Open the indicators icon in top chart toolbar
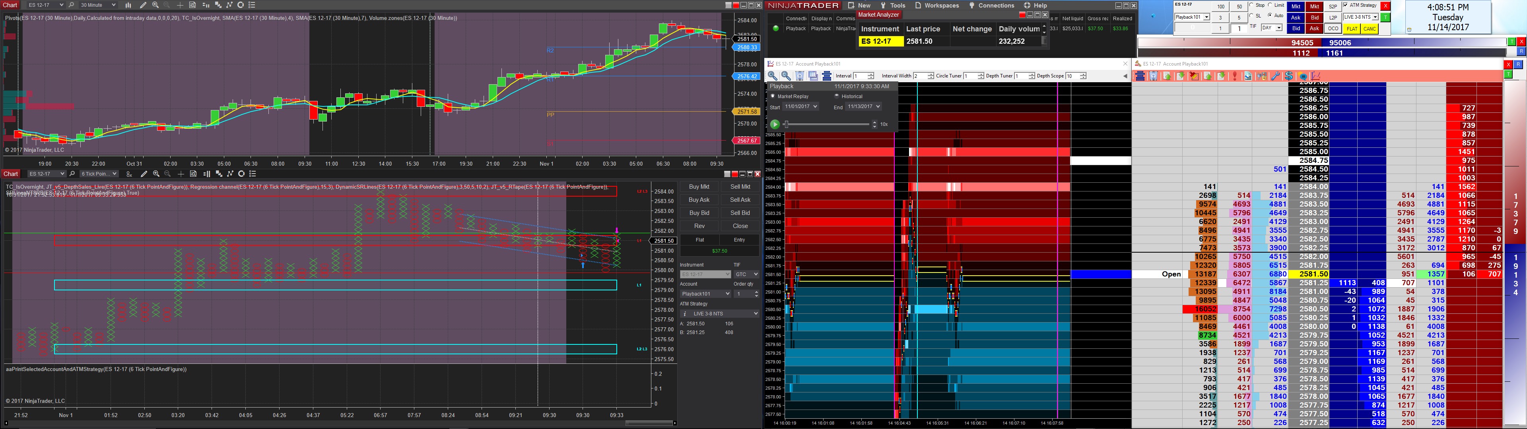 229,5
